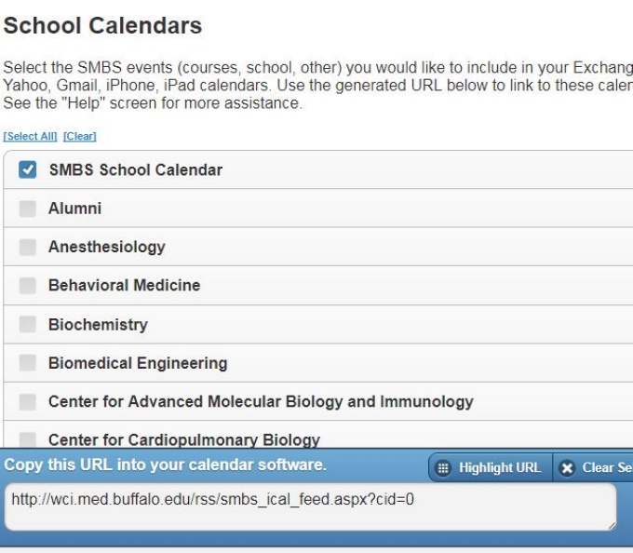
Task: Select the Biochemistry checkbox
Action: coord(28,325)
